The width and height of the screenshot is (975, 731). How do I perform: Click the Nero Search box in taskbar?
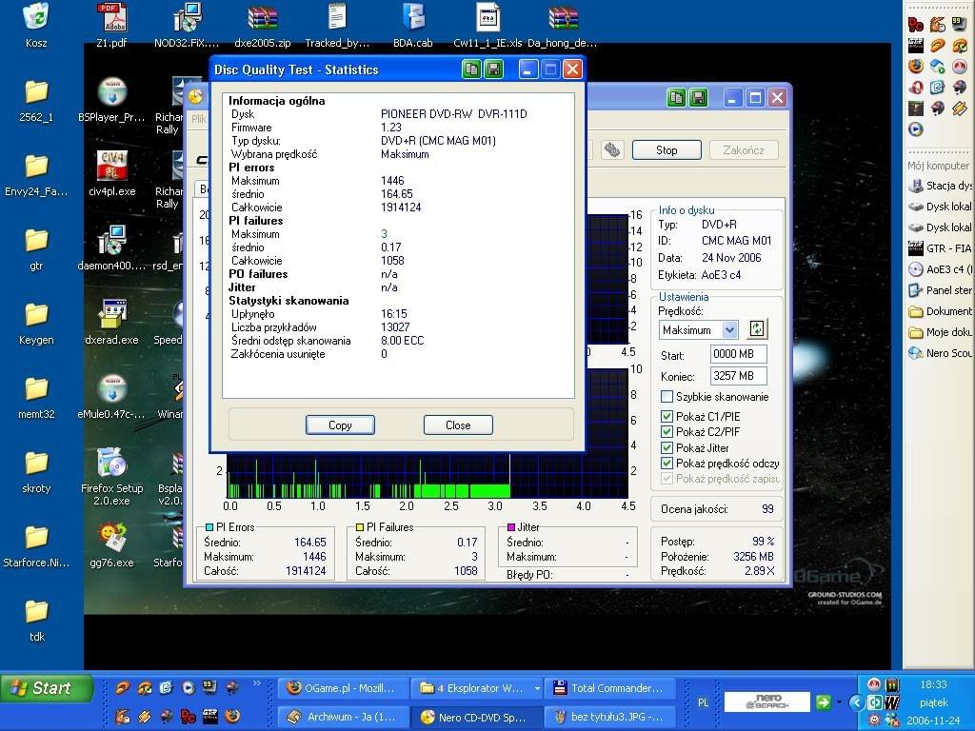pos(767,701)
